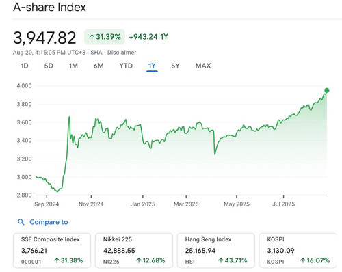Click the Hang Seng value 25,165.94
This screenshot has width=342, height=272.
tap(200, 251)
